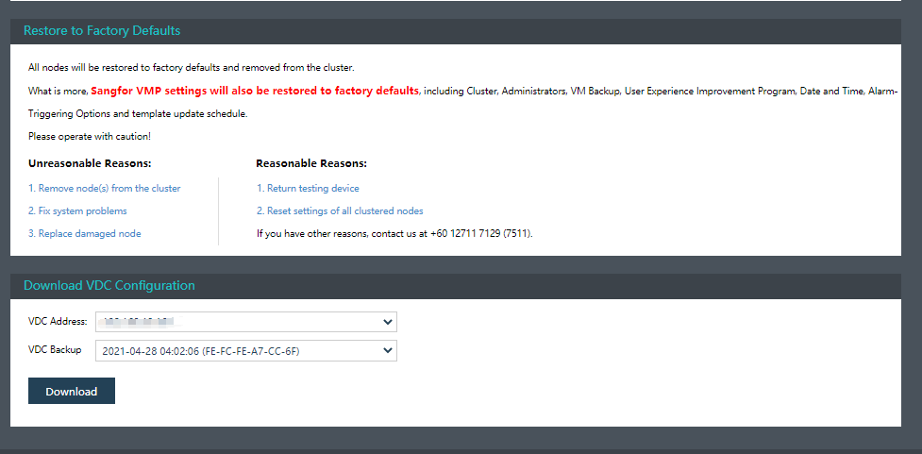Screen dimensions: 922x454
Task: Click the 'VDC Address:' field label
Action: click(x=58, y=322)
